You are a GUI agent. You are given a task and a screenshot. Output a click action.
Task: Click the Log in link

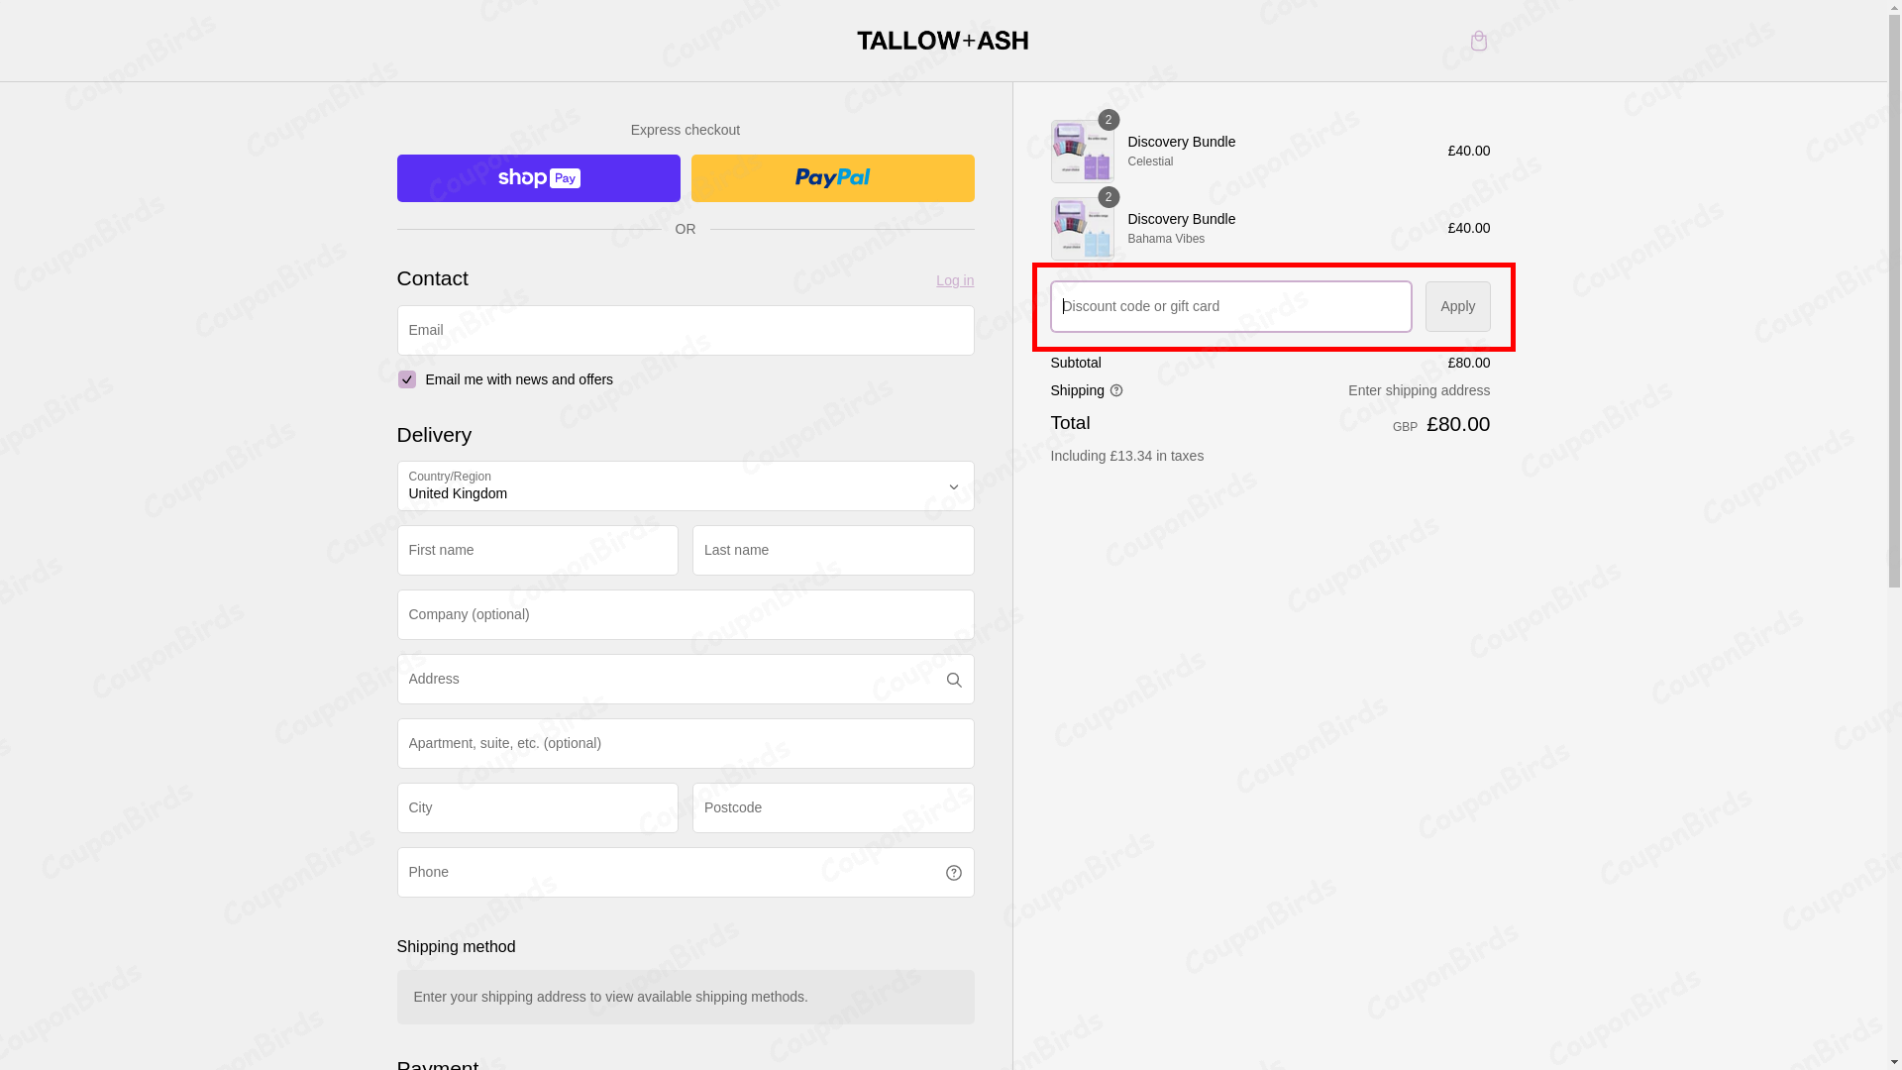tap(954, 280)
